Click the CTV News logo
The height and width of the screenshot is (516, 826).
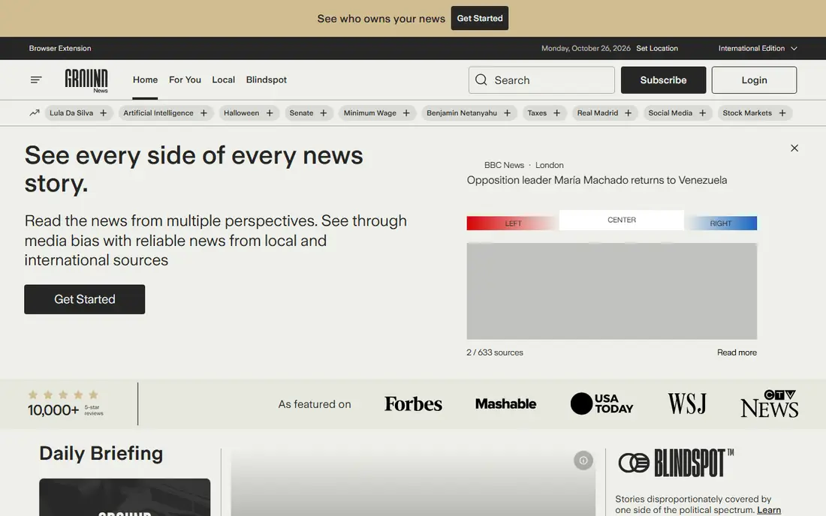[x=769, y=403]
